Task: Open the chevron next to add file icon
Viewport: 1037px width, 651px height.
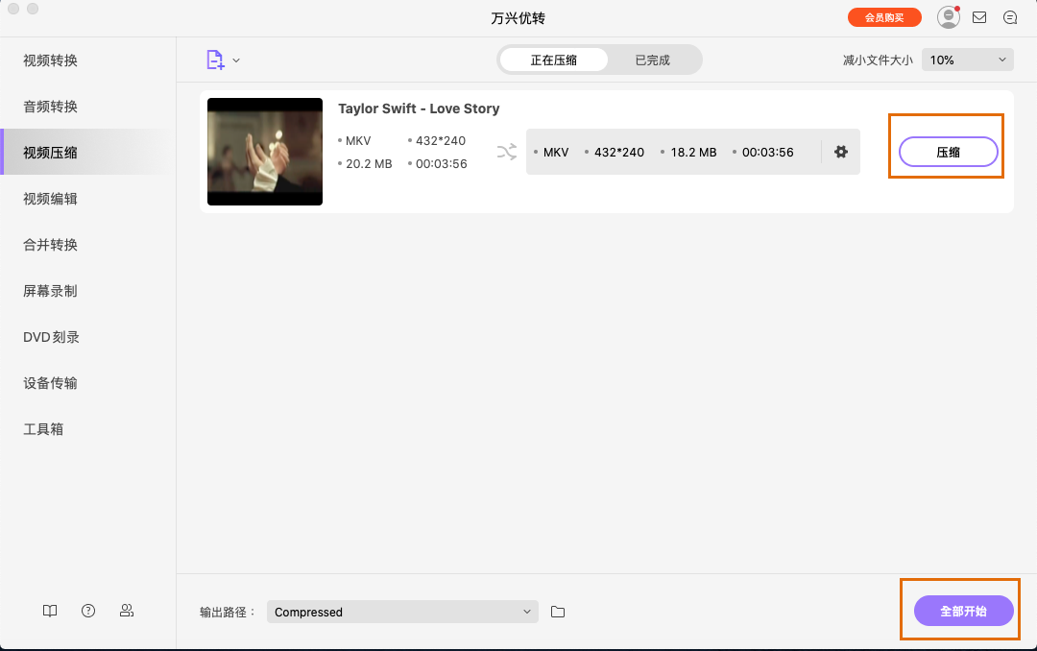Action: pyautogui.click(x=235, y=59)
